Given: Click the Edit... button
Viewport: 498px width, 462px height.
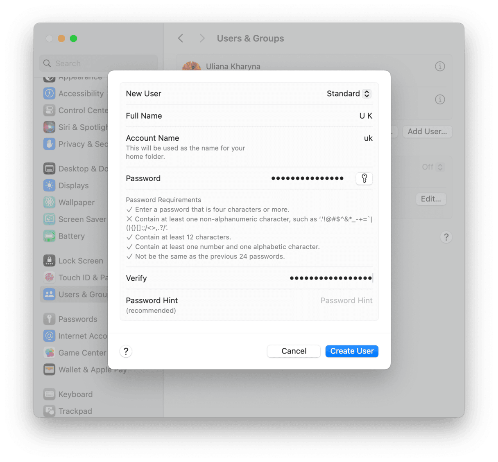Looking at the screenshot, I should pos(431,199).
